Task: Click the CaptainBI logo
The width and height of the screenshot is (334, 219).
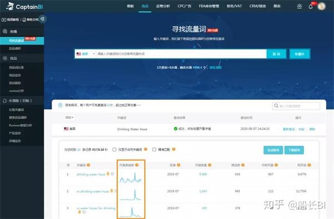Action: [24, 7]
